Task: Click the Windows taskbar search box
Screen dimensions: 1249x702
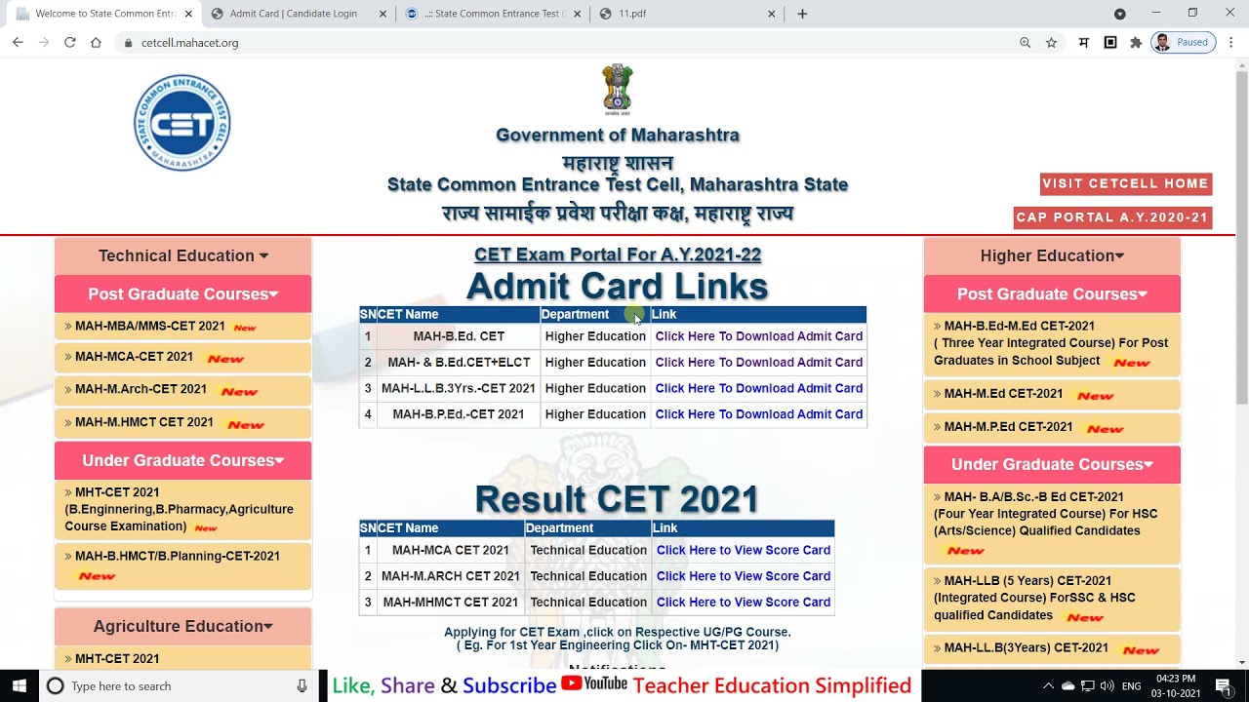Action: (x=176, y=686)
